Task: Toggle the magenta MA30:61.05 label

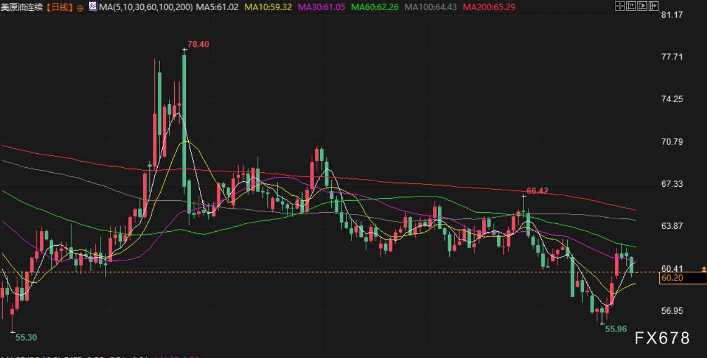Action: [x=322, y=7]
